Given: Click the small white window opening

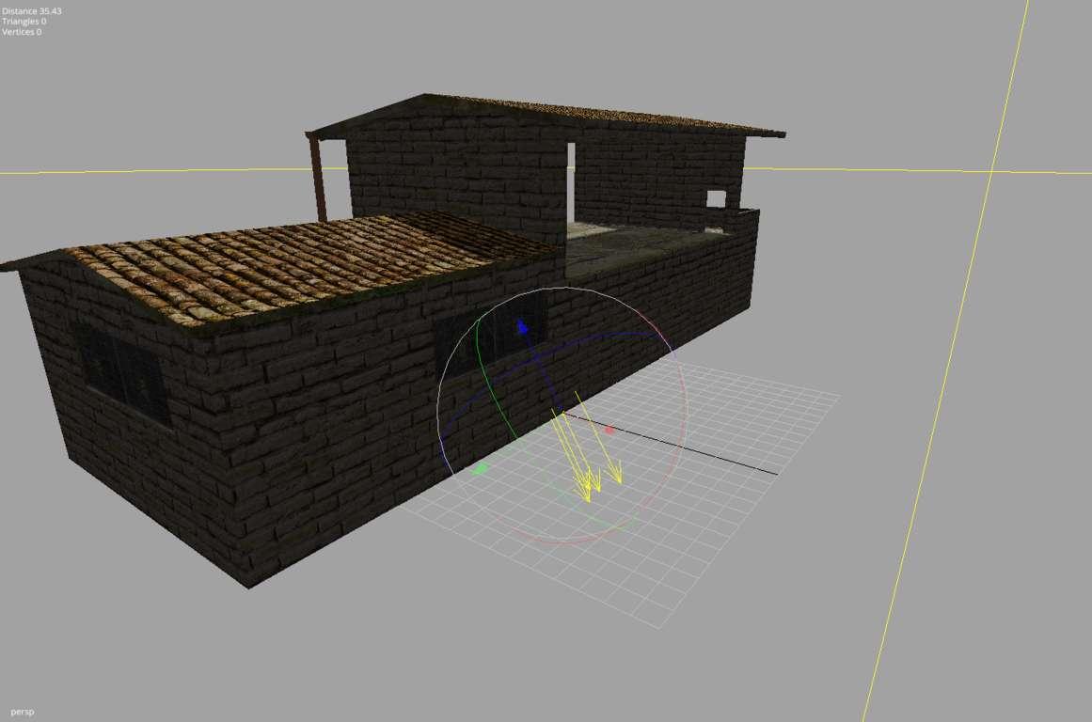Looking at the screenshot, I should [x=716, y=198].
